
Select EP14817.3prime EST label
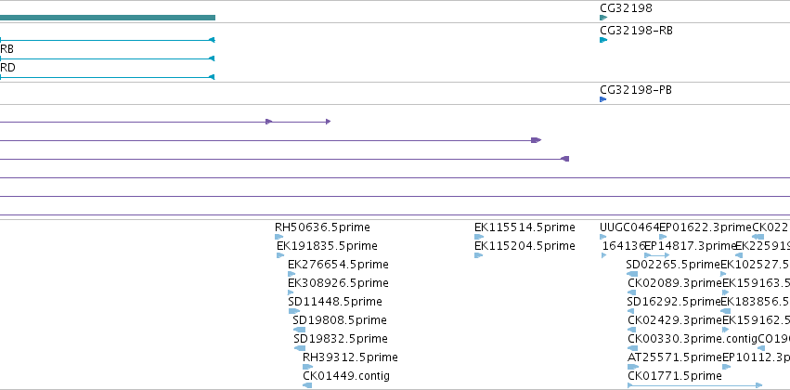(x=692, y=246)
